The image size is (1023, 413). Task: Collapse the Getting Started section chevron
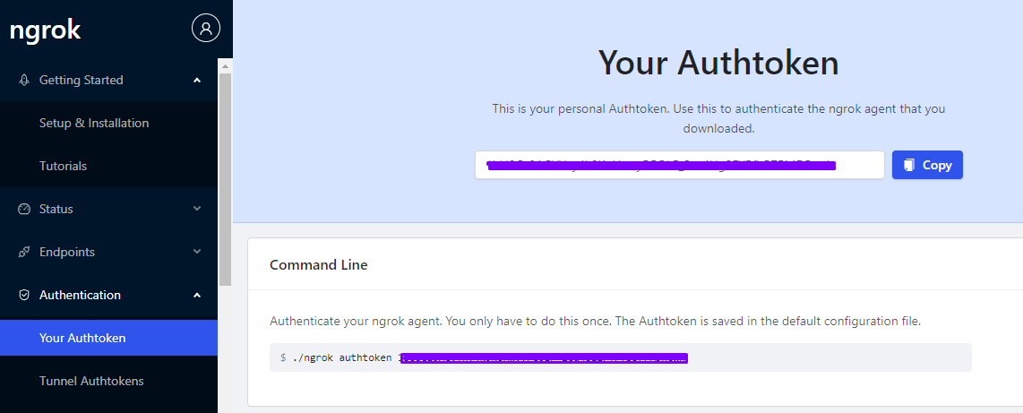(x=197, y=80)
